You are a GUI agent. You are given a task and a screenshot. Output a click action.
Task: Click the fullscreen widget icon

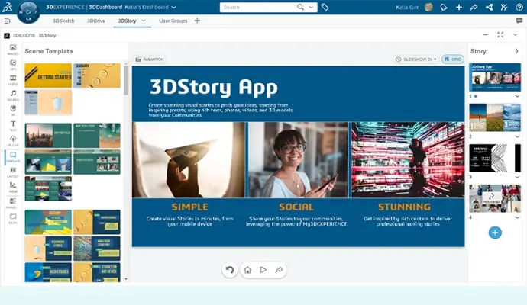click(500, 34)
